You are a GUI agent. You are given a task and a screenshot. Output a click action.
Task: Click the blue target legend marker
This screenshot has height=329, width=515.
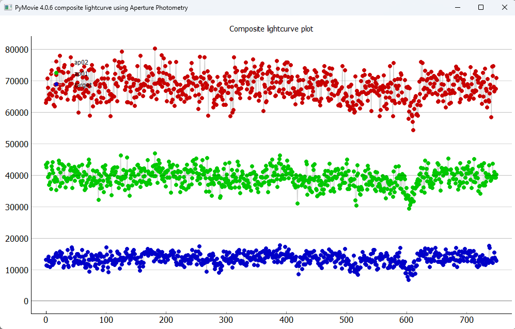click(56, 84)
